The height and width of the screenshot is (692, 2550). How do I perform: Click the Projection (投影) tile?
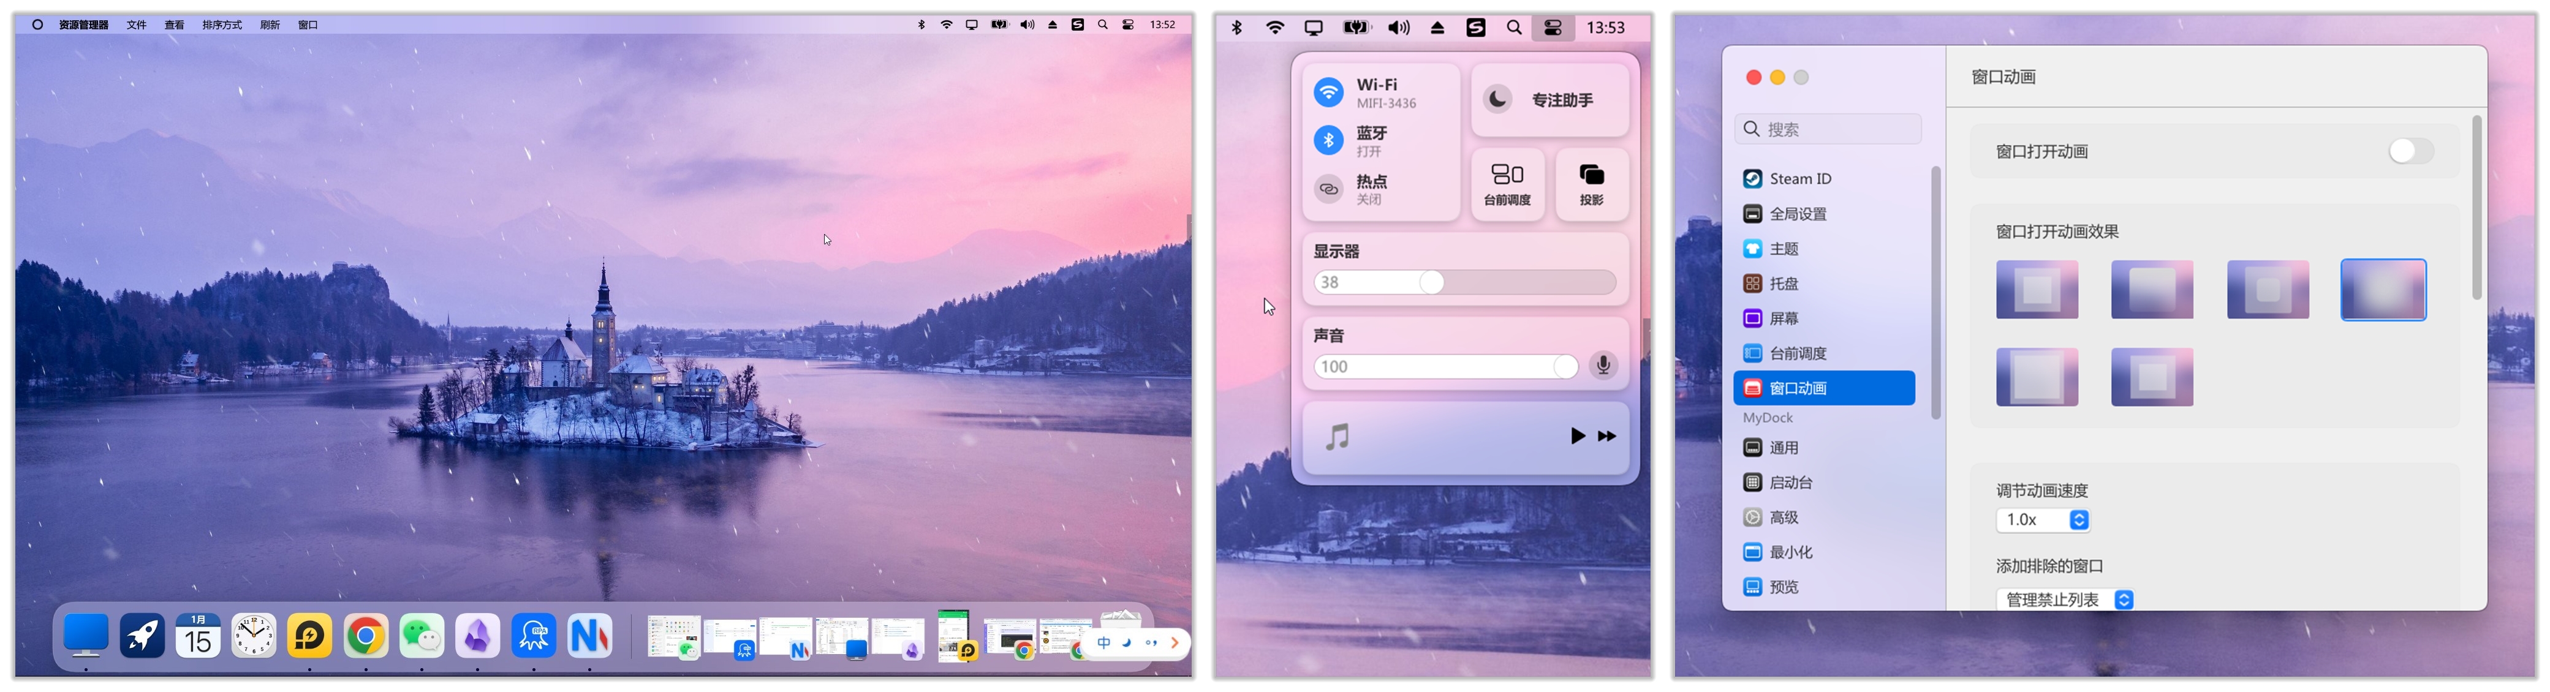pos(1591,184)
